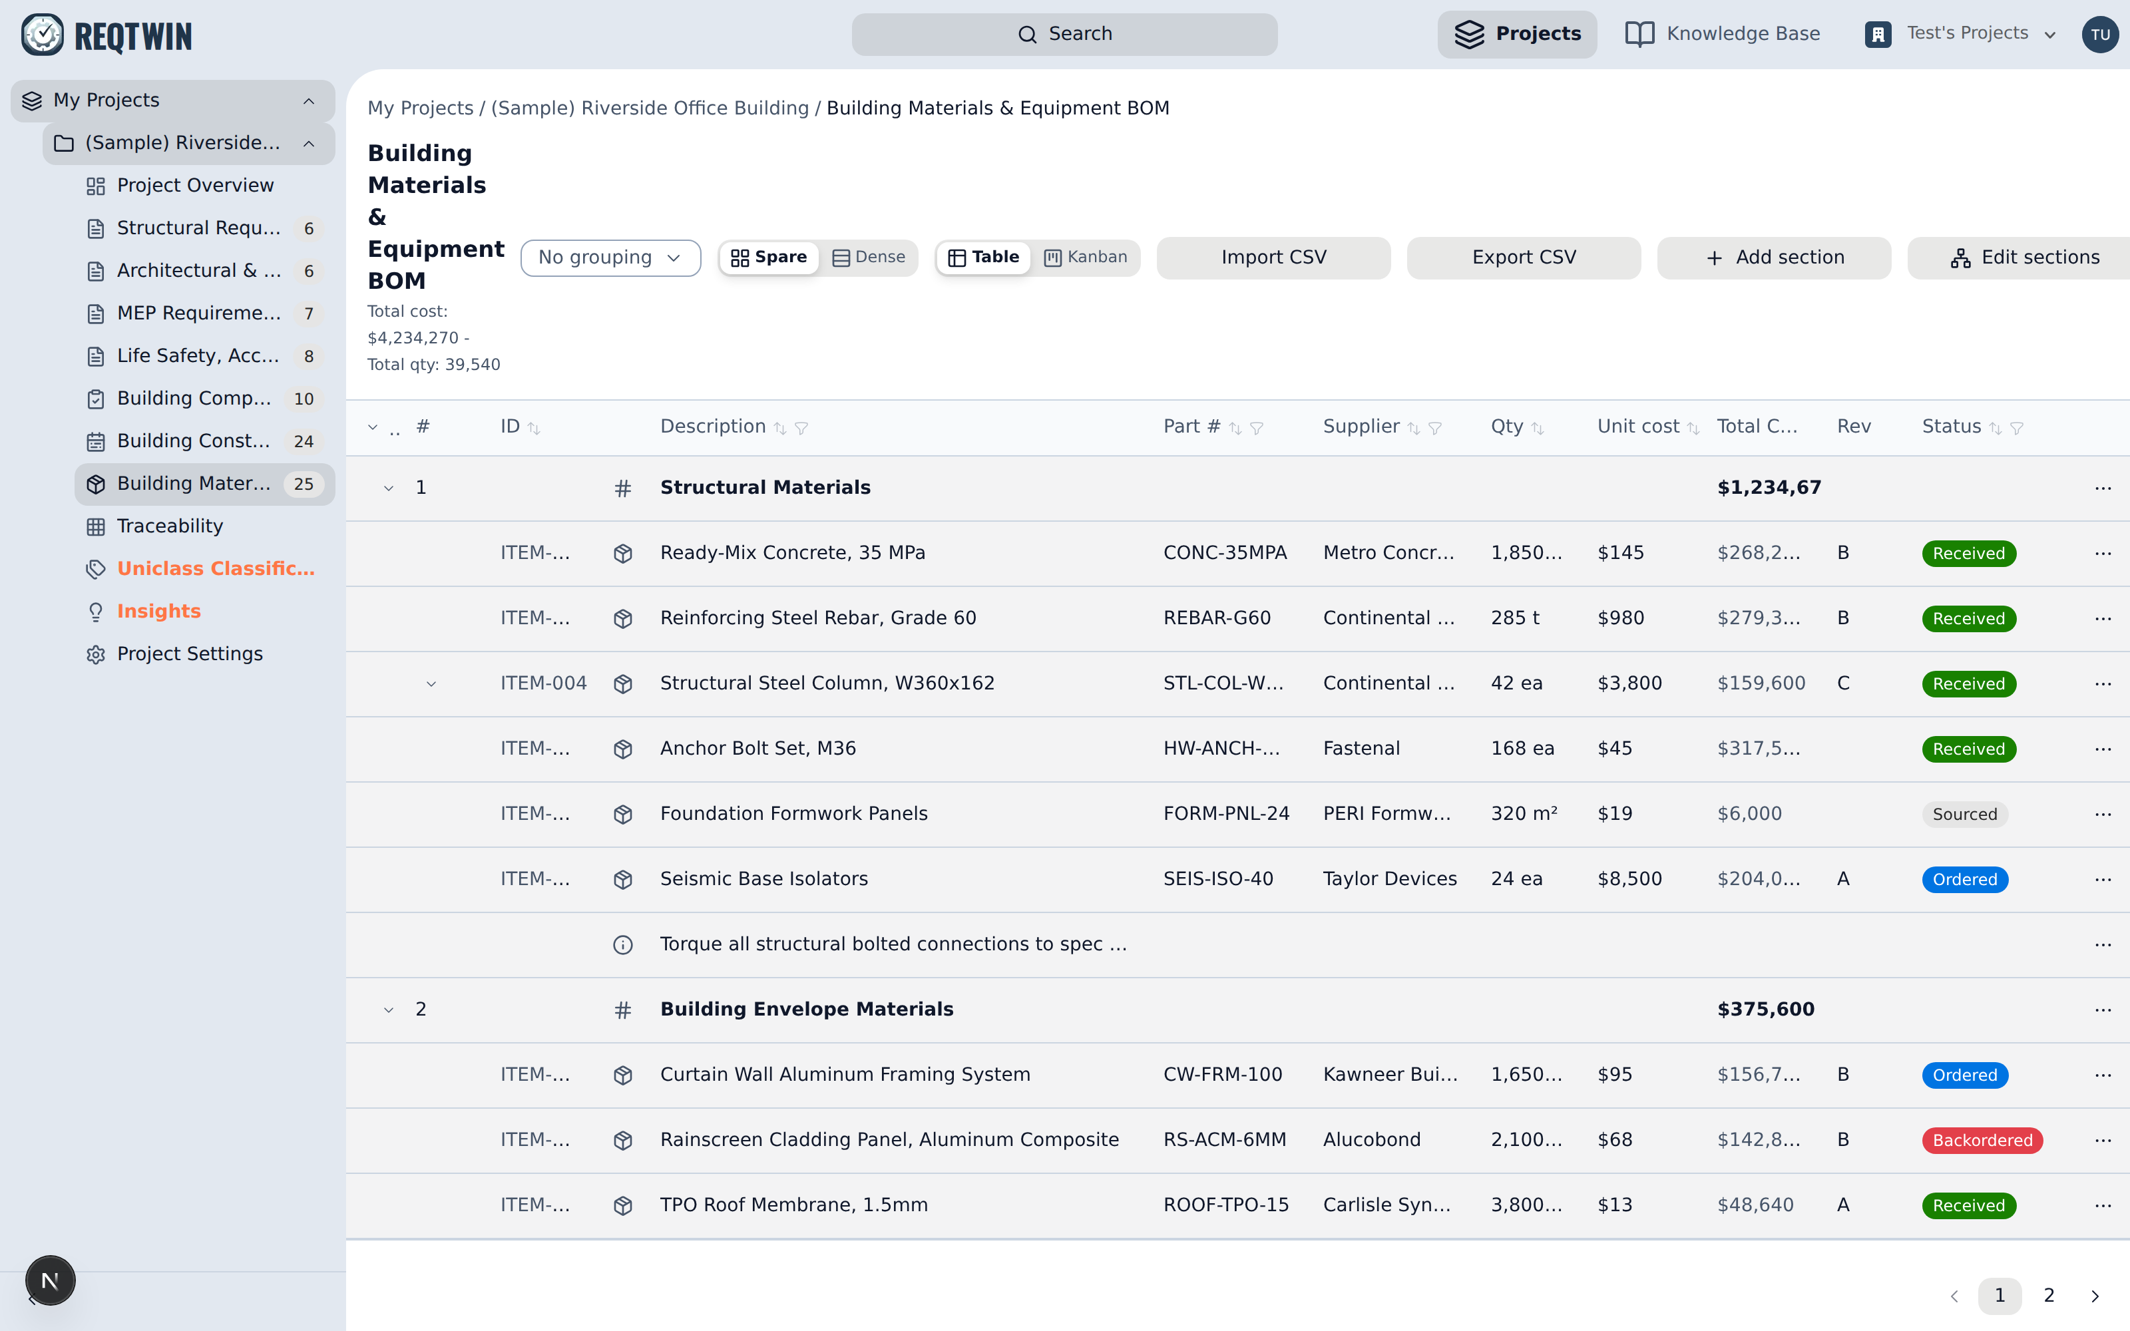Click the hash icon beside Structural Materials

tap(623, 488)
